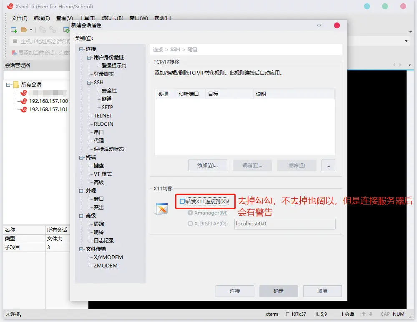Select the X DISPLAY radio button
The width and height of the screenshot is (417, 322).
coord(190,224)
